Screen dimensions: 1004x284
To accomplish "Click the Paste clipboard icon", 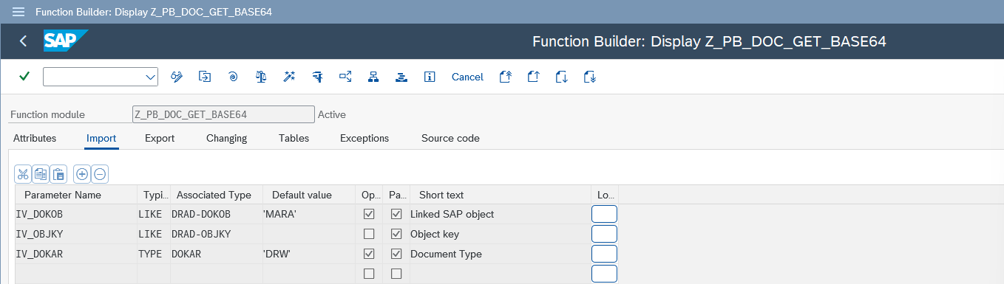I will [58, 174].
